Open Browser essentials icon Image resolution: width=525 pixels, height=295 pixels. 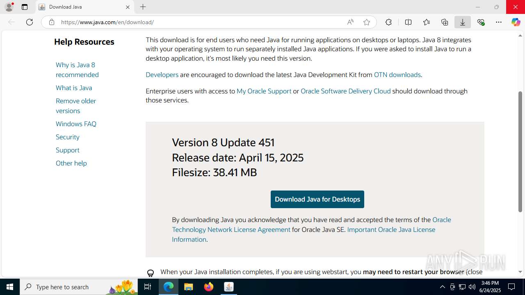pos(481,22)
